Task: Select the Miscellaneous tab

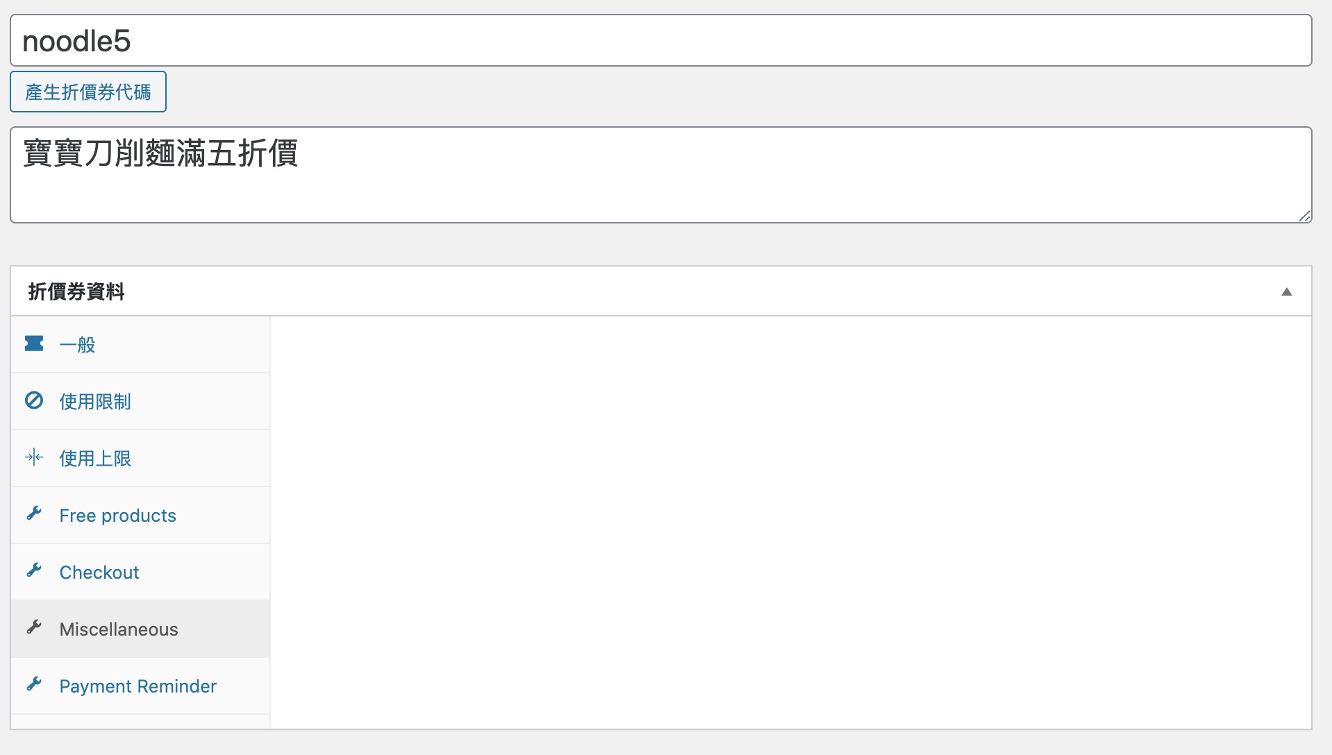Action: click(x=140, y=629)
